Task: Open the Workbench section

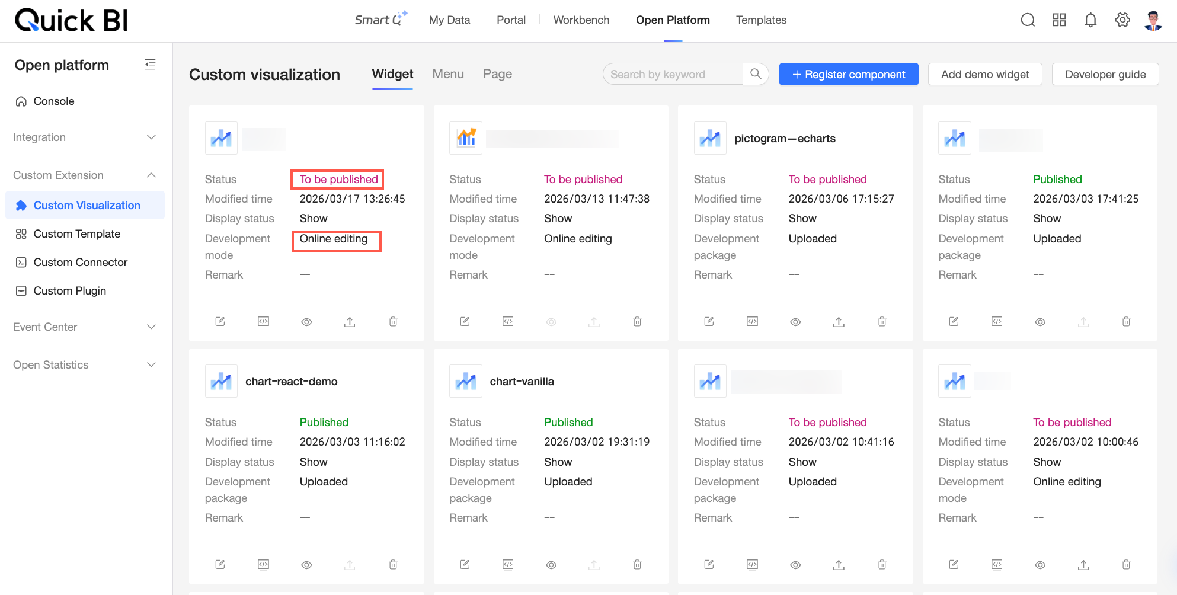Action: 581,20
